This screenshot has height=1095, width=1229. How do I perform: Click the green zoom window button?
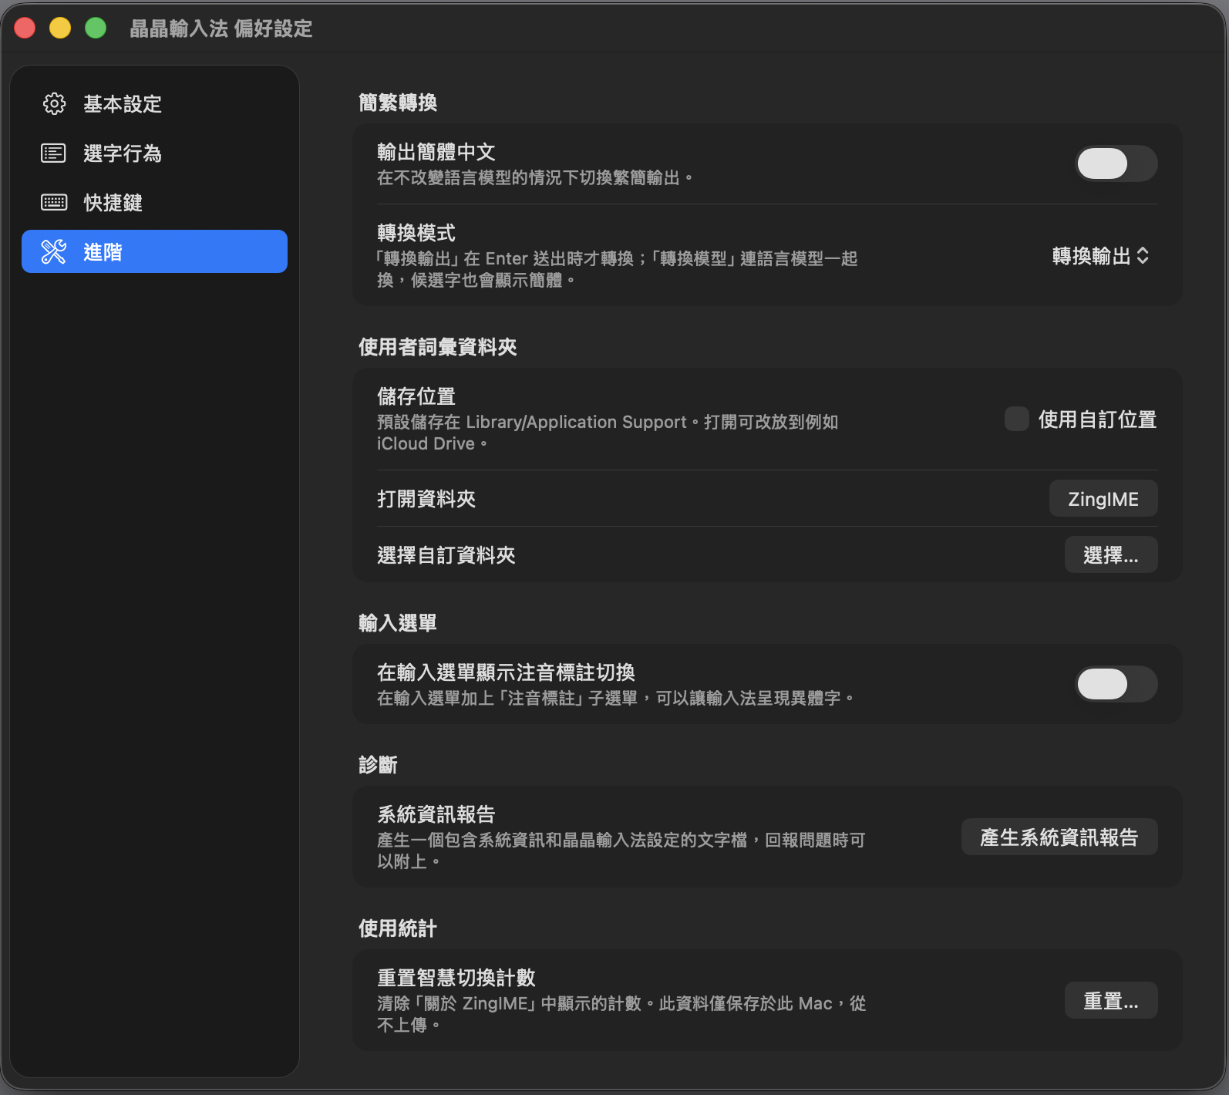tap(96, 28)
